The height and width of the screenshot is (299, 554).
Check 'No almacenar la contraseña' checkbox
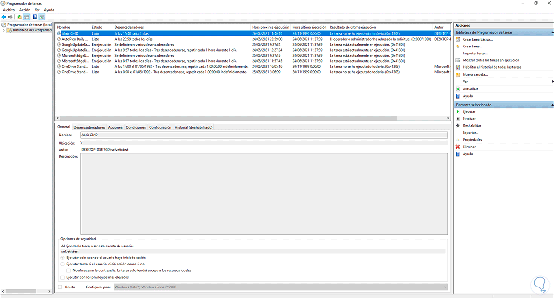[69, 270]
